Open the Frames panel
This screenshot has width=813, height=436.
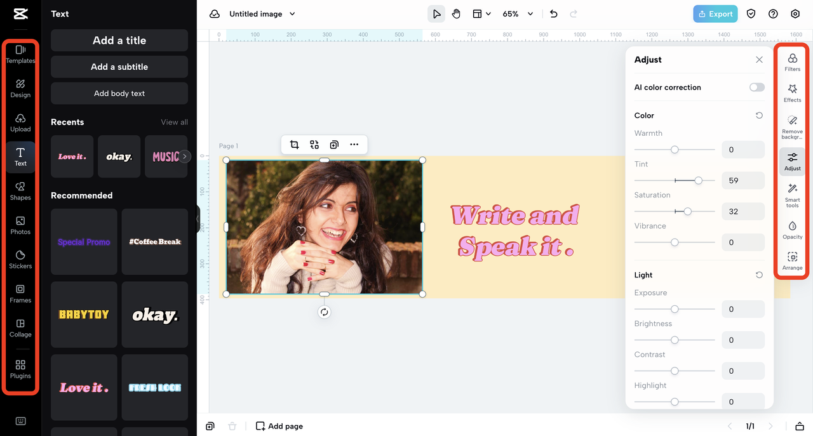[20, 294]
